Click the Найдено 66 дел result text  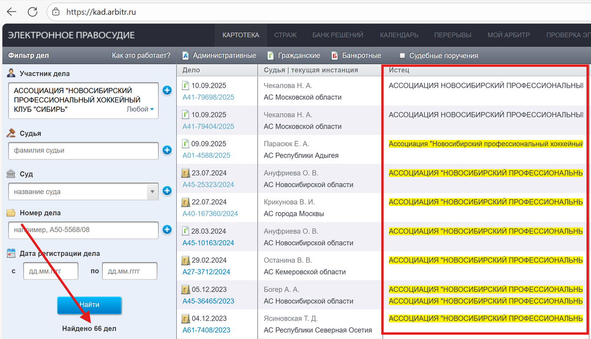point(89,328)
